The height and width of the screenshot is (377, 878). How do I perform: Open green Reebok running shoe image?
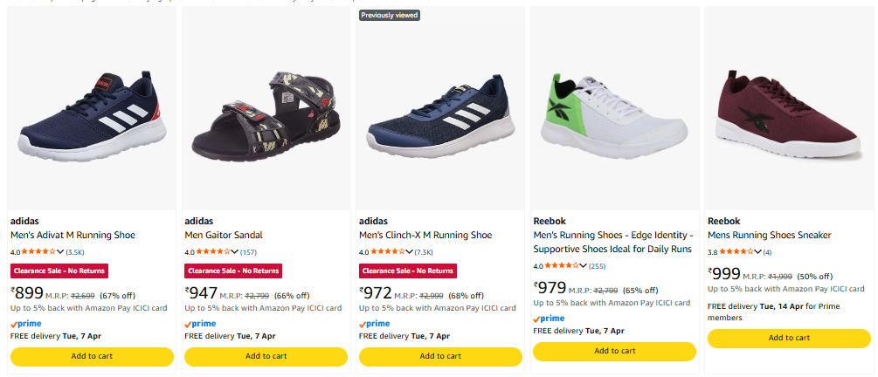(615, 109)
